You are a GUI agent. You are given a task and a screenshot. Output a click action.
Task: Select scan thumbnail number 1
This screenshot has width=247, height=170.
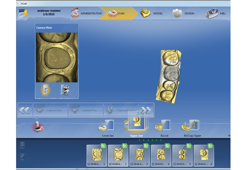(97, 156)
